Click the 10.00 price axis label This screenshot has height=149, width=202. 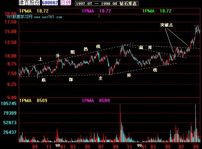coord(11,56)
